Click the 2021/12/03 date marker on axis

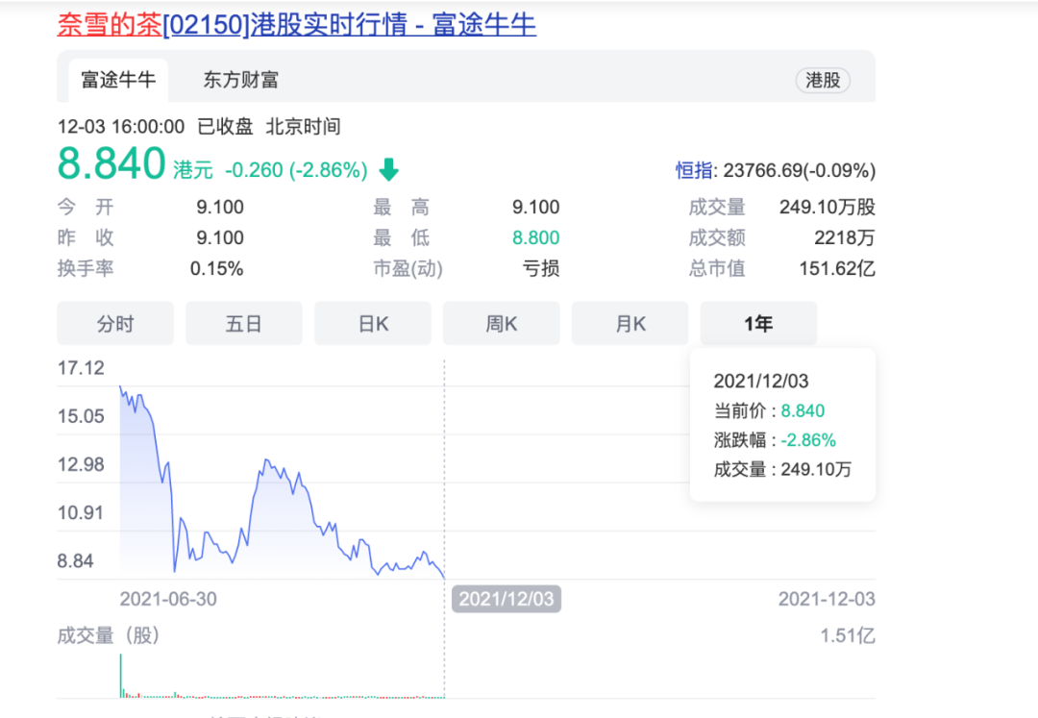[507, 599]
